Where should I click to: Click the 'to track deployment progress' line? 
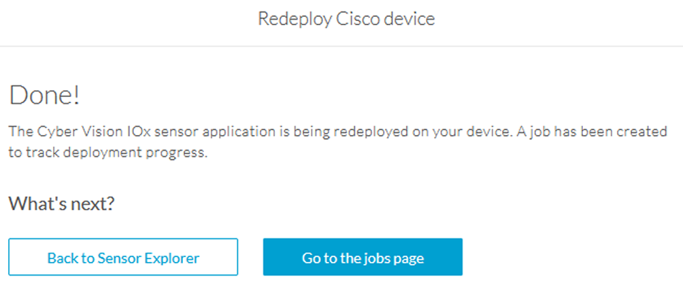[107, 153]
